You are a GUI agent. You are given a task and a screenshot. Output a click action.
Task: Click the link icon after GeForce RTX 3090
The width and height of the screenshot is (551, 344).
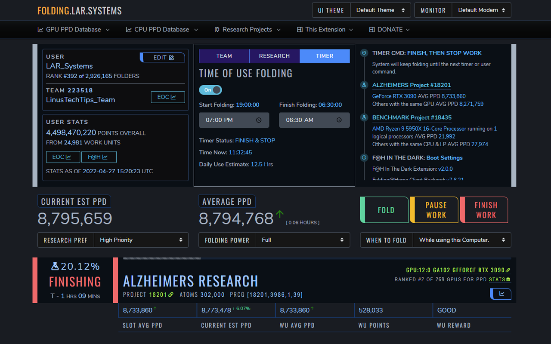(x=508, y=270)
